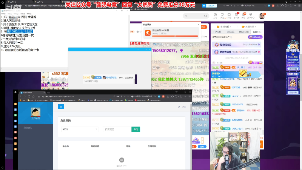Image resolution: width=302 pixels, height=170 pixels.
Task: Click the admin user avatar in sidebar
Action: tap(35, 112)
